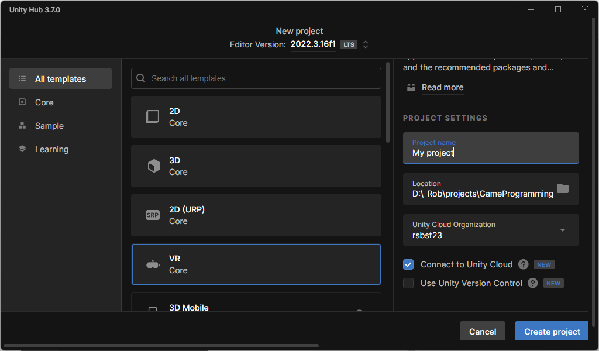Open the Read more link
Screen dimensions: 599x351
(x=442, y=88)
